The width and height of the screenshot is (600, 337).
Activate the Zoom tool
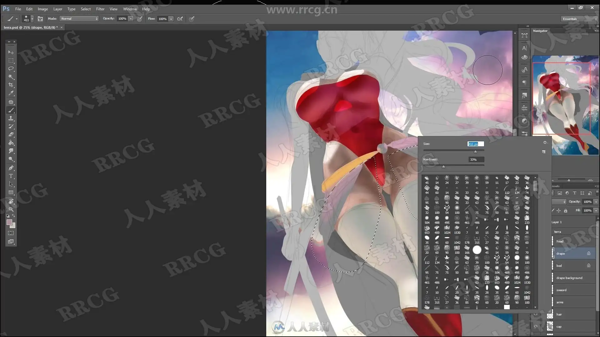(11, 209)
